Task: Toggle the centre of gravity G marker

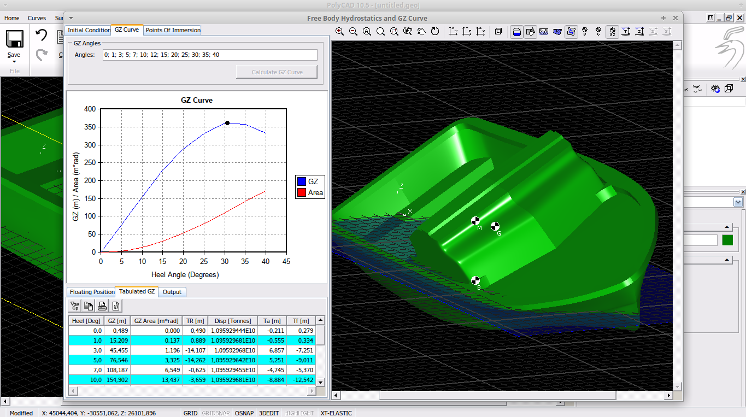Action: (598, 32)
